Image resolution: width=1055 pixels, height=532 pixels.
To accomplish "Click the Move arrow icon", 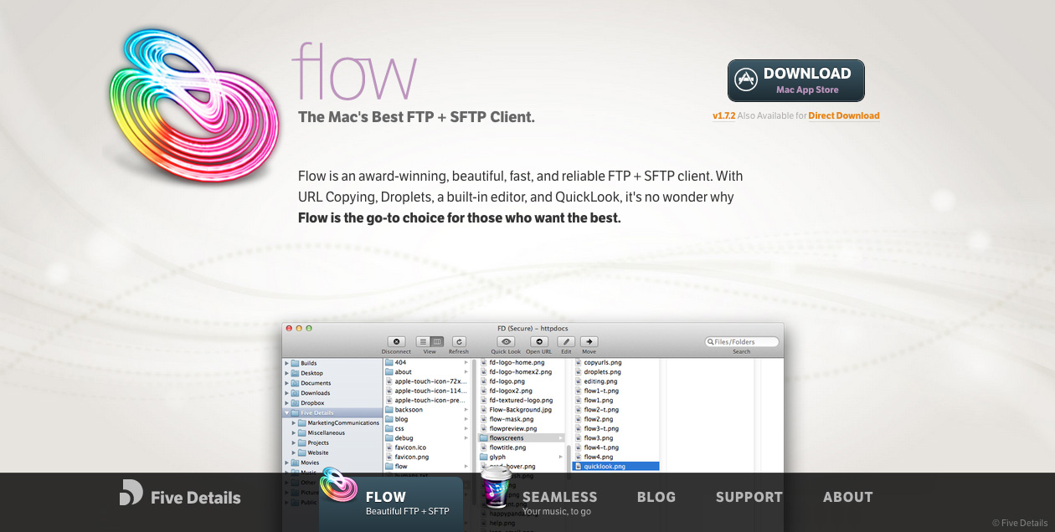I will (589, 341).
